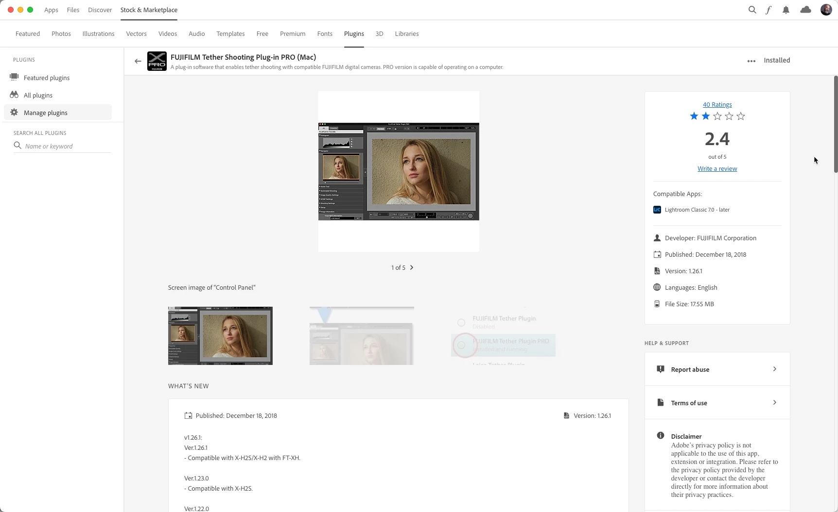This screenshot has height=512, width=838.
Task: Open the cloud sync status icon
Action: pyautogui.click(x=806, y=10)
